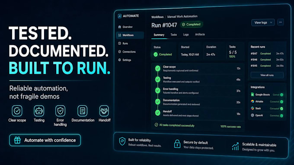Image resolution: width=294 pixels, height=165 pixels.
Task: Click Testing step's 49s duration
Action: tap(238, 80)
